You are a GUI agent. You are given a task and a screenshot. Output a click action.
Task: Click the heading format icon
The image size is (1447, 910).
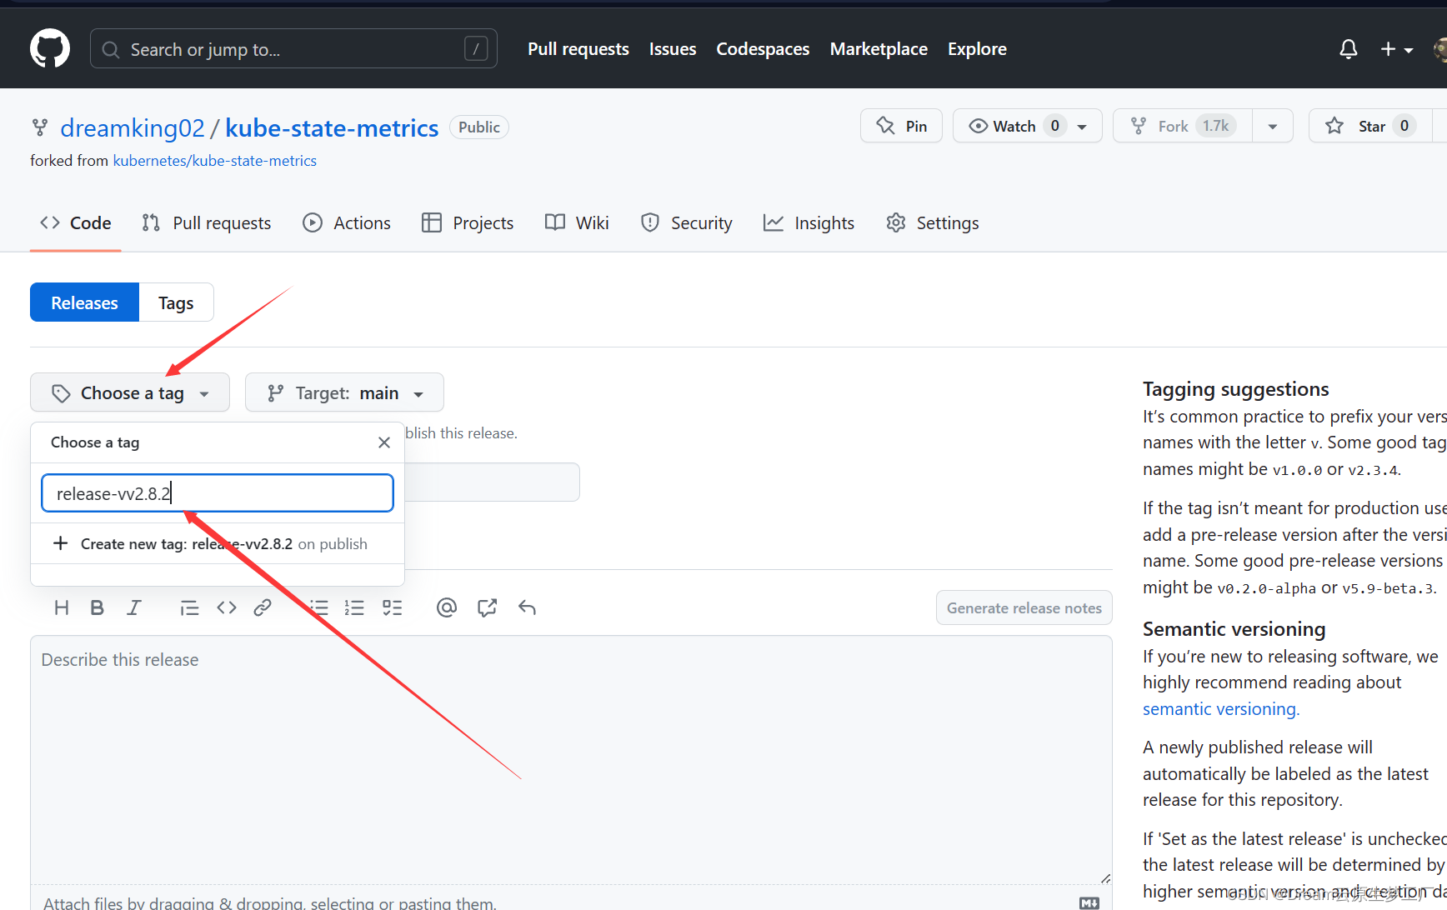pos(62,607)
